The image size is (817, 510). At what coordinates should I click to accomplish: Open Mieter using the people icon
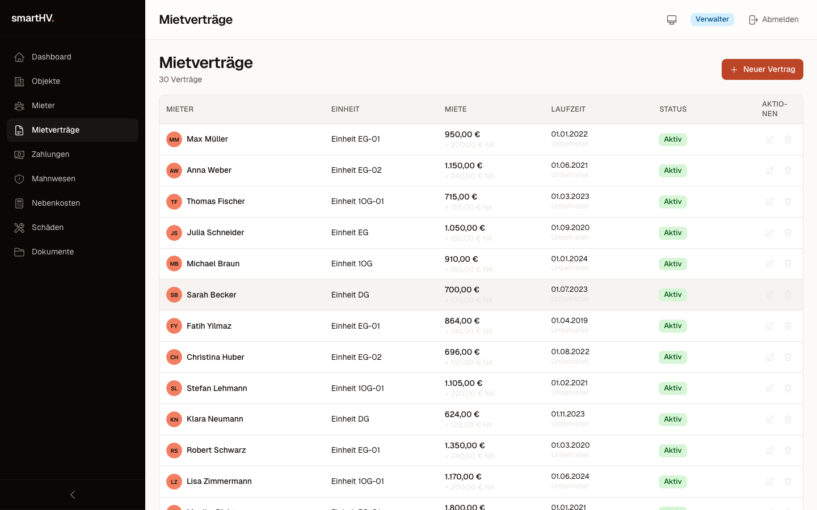[x=19, y=105]
